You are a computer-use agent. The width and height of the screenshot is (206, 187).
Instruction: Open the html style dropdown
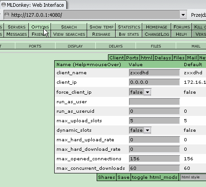point(193,177)
